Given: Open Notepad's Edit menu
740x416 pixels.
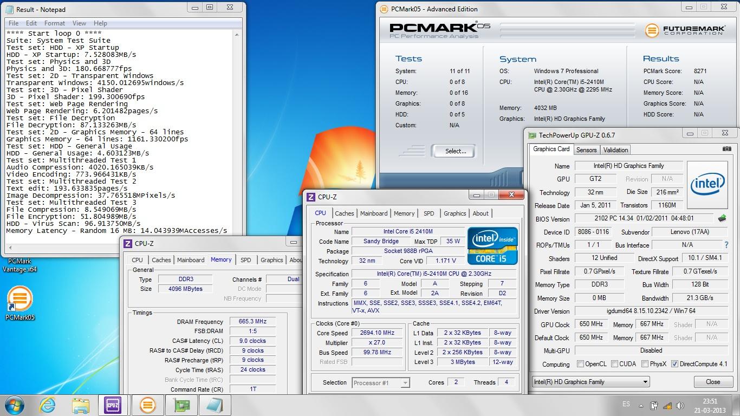Looking at the screenshot, I should (x=31, y=23).
